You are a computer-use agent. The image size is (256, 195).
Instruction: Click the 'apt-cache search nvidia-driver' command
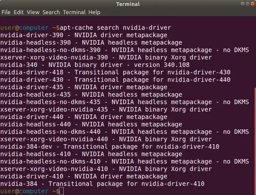pyautogui.click(x=115, y=28)
